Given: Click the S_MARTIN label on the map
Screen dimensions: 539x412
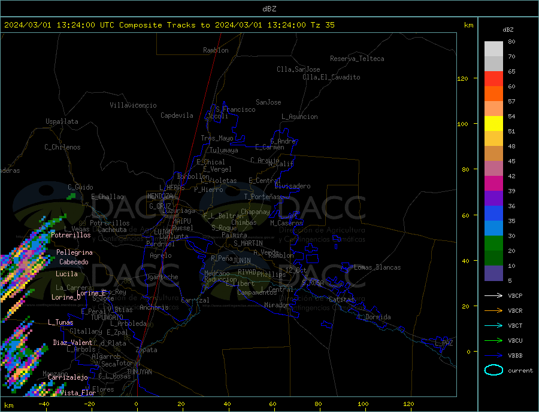Looking at the screenshot, I should [248, 243].
